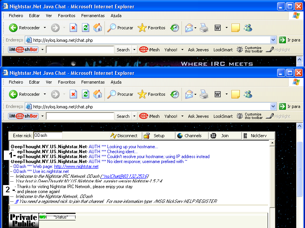Expand Retroceder history dropdown in background window

coord(45,28)
